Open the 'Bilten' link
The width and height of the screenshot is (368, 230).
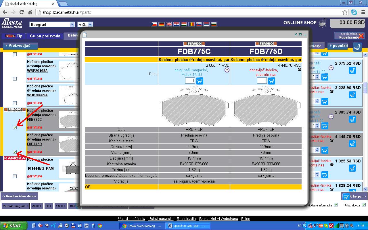pyautogui.click(x=246, y=219)
